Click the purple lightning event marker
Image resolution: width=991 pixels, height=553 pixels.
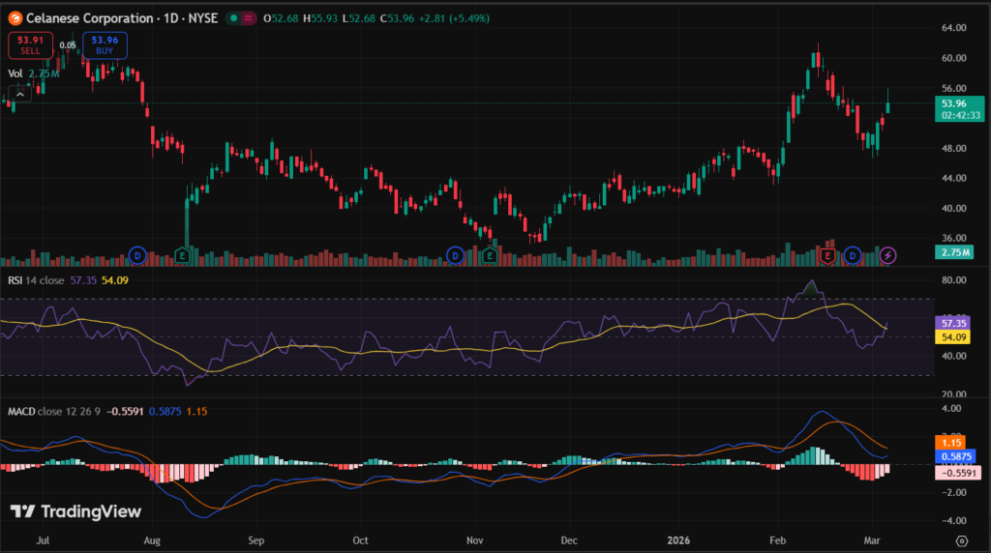(889, 255)
